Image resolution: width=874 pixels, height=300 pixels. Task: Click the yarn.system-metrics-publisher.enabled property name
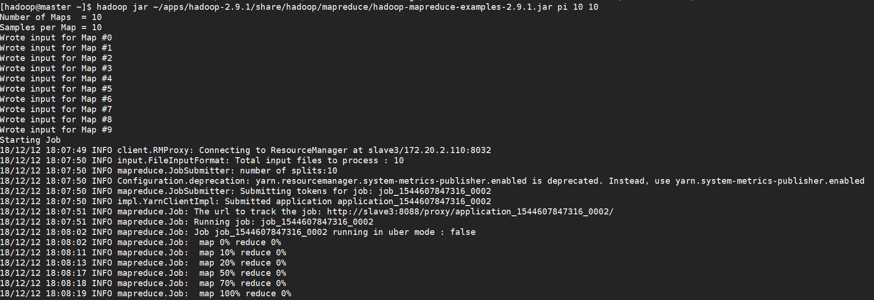[770, 181]
